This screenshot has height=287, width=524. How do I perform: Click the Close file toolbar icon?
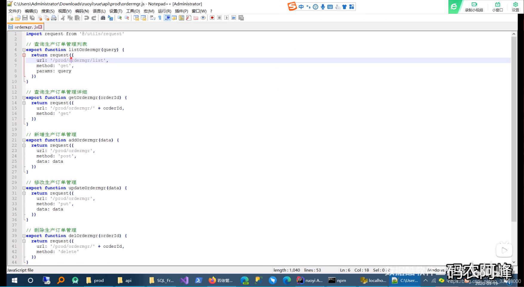[39, 18]
